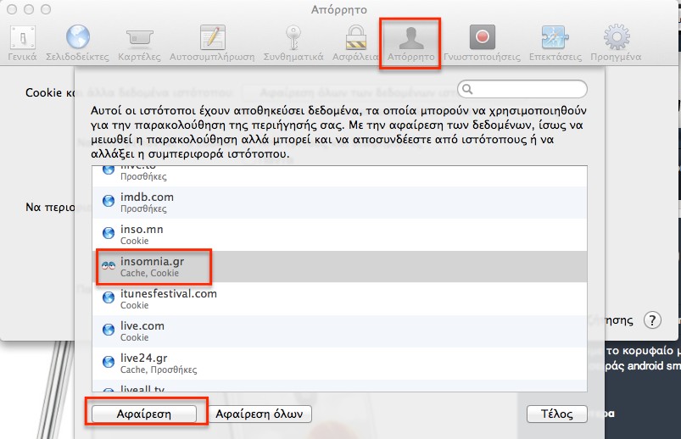
Task: Select the live.com row
Action: [339, 331]
